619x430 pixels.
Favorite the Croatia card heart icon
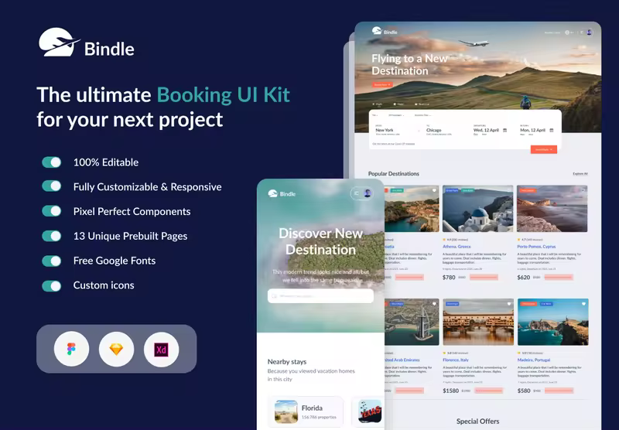pyautogui.click(x=434, y=190)
